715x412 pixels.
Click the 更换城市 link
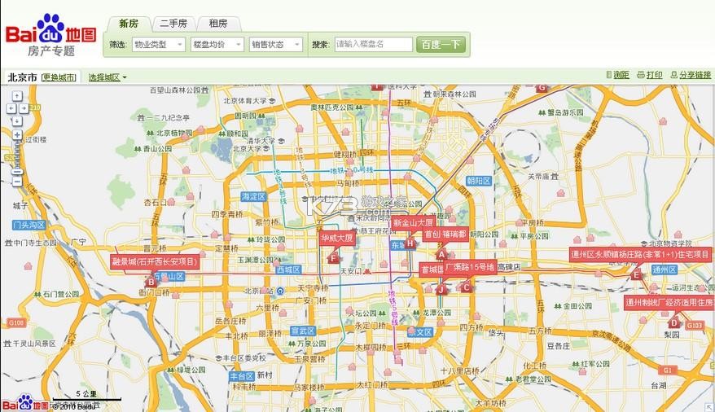point(59,77)
